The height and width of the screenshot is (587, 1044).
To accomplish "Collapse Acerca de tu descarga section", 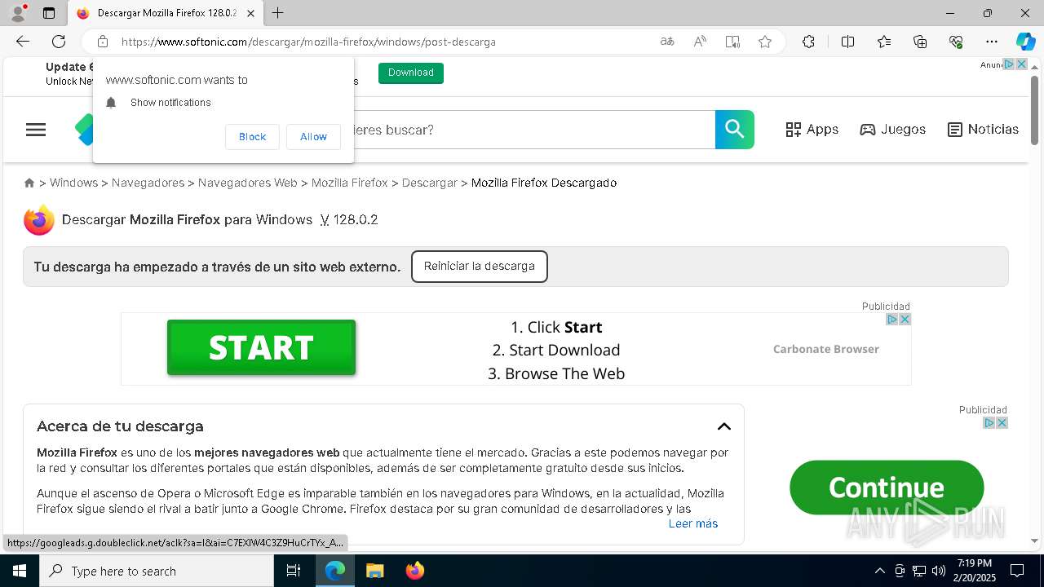I will click(723, 426).
